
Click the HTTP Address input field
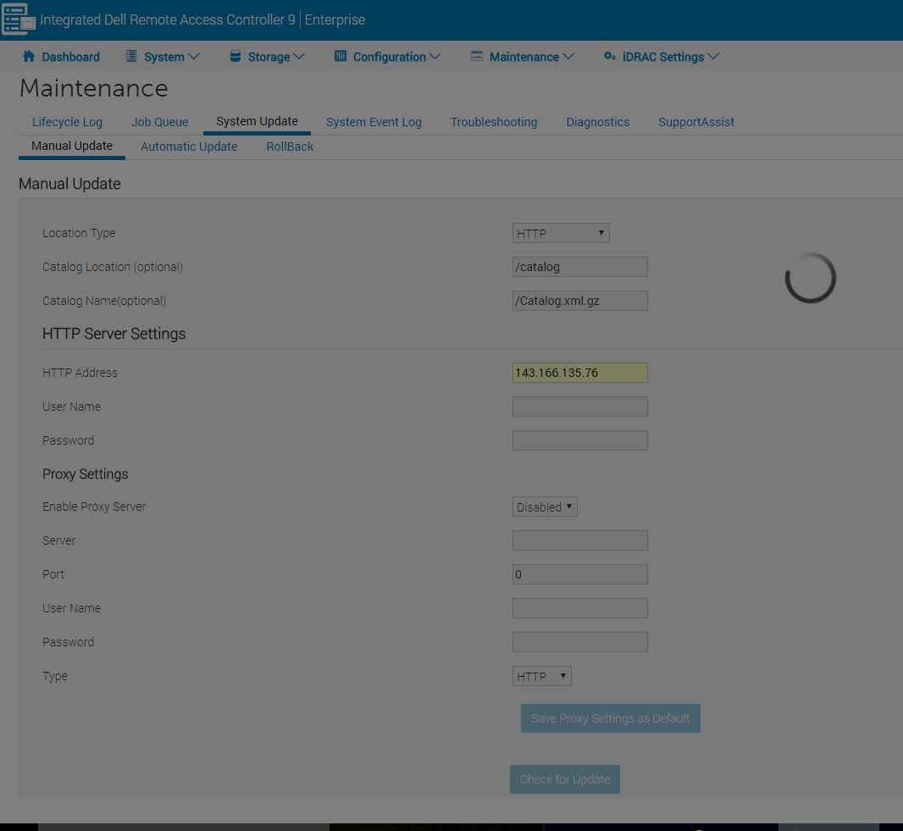point(579,373)
